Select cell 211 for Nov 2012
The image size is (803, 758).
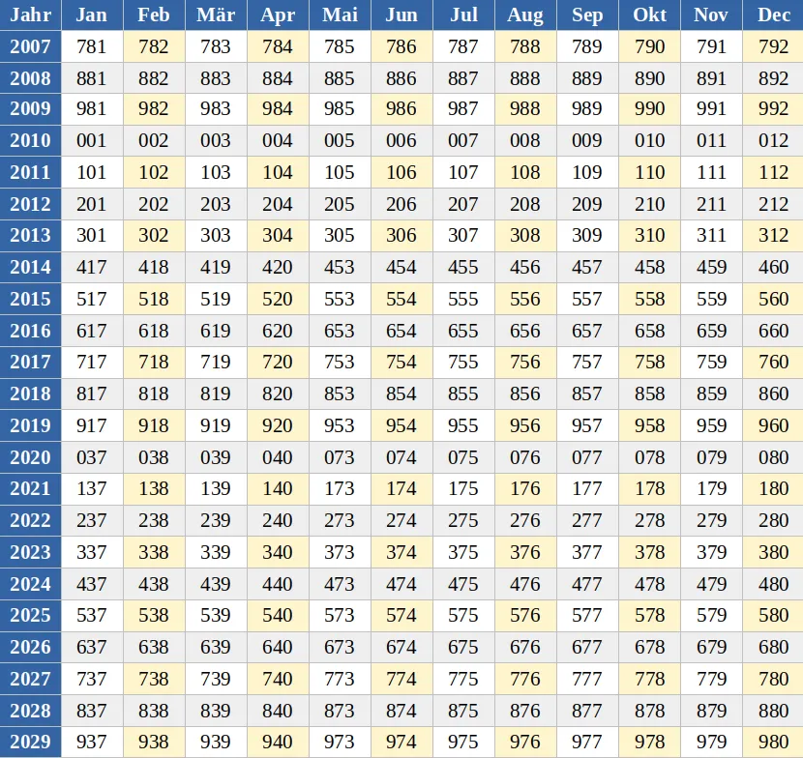coord(711,204)
